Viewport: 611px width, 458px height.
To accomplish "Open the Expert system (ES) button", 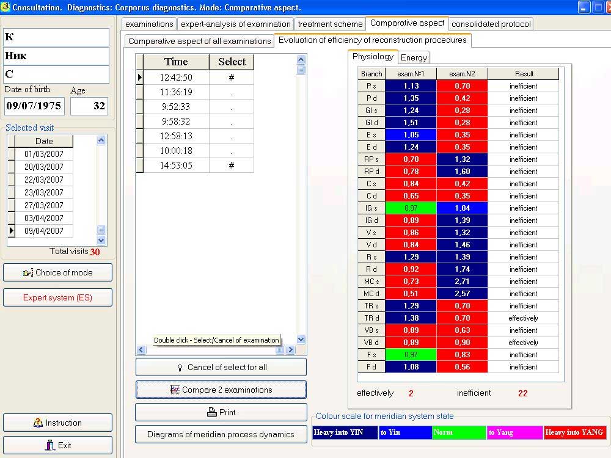I will click(57, 297).
